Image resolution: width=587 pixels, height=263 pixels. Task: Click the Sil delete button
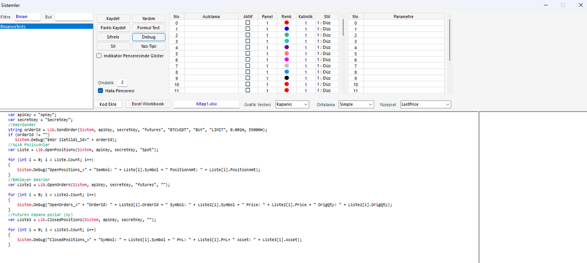click(113, 46)
